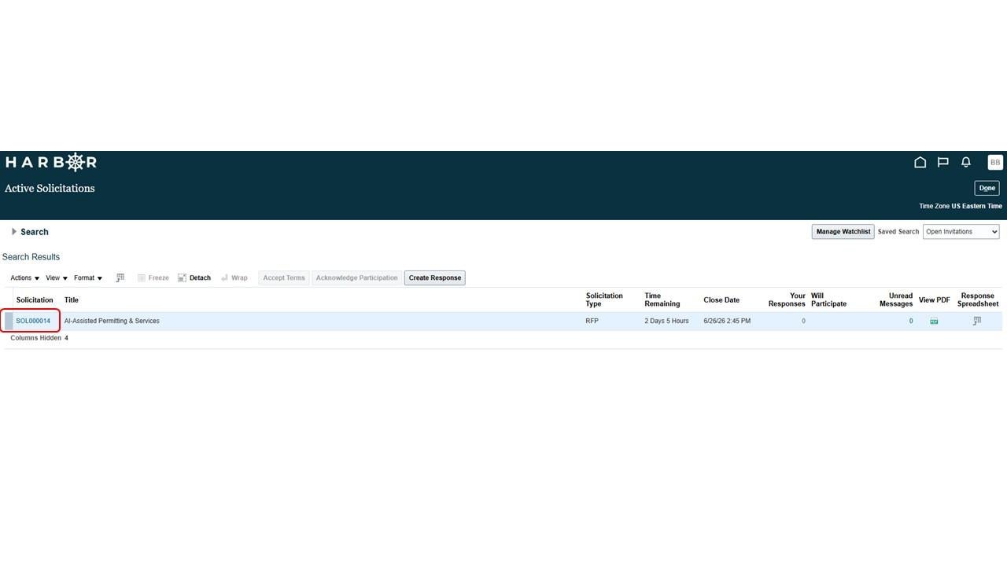Image resolution: width=1007 pixels, height=566 pixels.
Task: Open the View PDF icon for SOL000014
Action: point(934,321)
